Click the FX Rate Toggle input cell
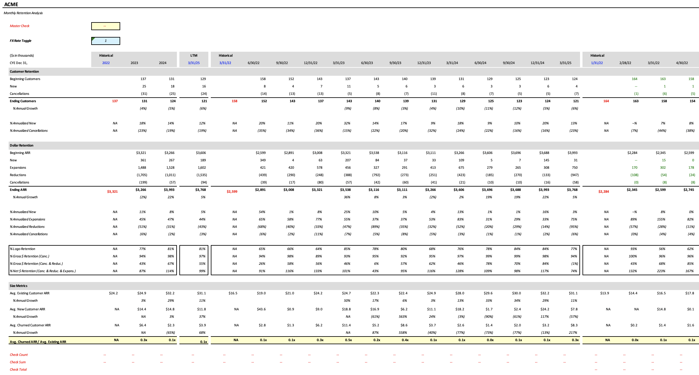This screenshot has height=375, width=699. (x=105, y=41)
